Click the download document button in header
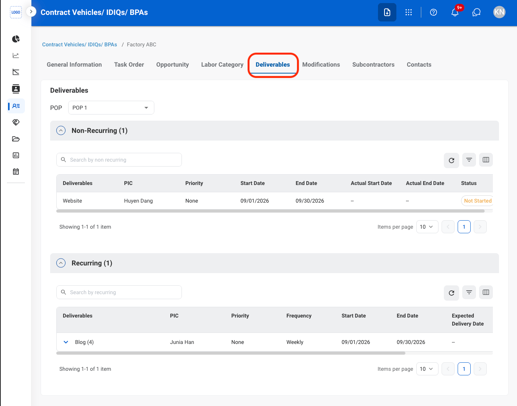The width and height of the screenshot is (517, 406). [387, 12]
